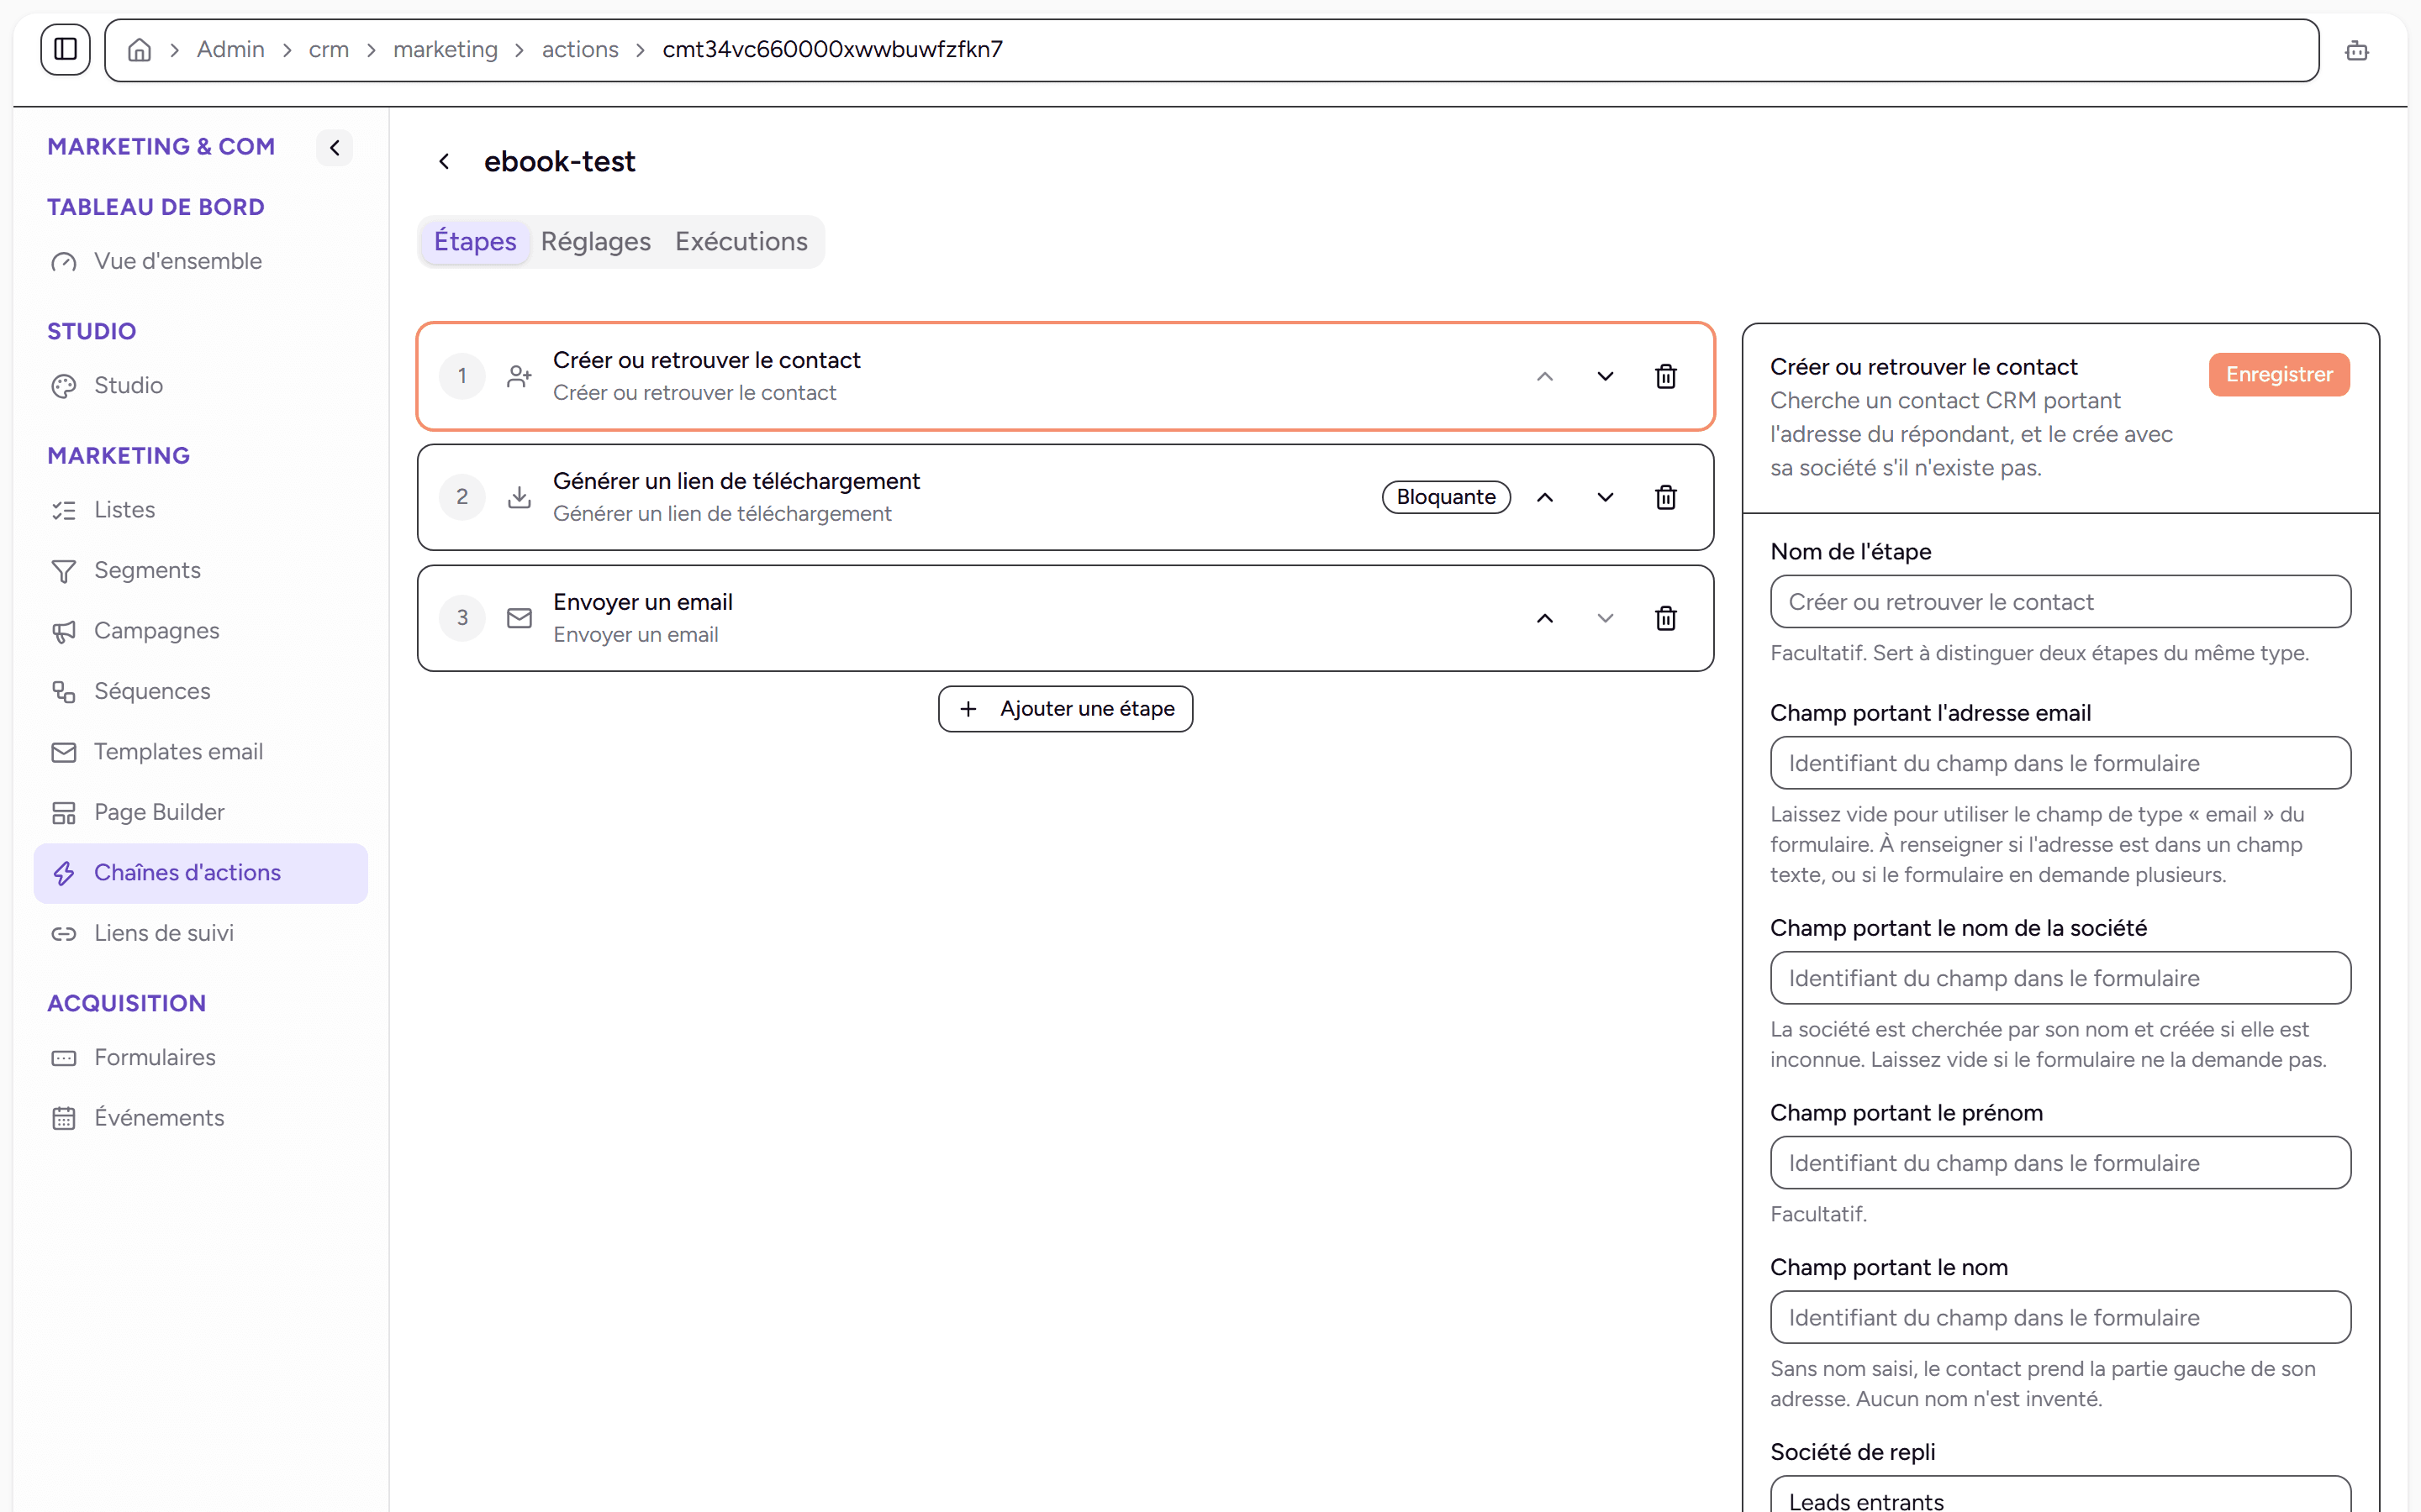Delete step Envoyer un email

pyautogui.click(x=1665, y=618)
